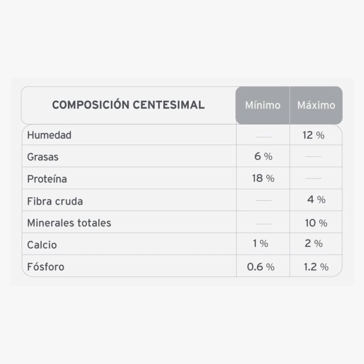The width and height of the screenshot is (364, 364).
Task: Click the empty dash in Humedad minimum cell
Action: (x=263, y=137)
